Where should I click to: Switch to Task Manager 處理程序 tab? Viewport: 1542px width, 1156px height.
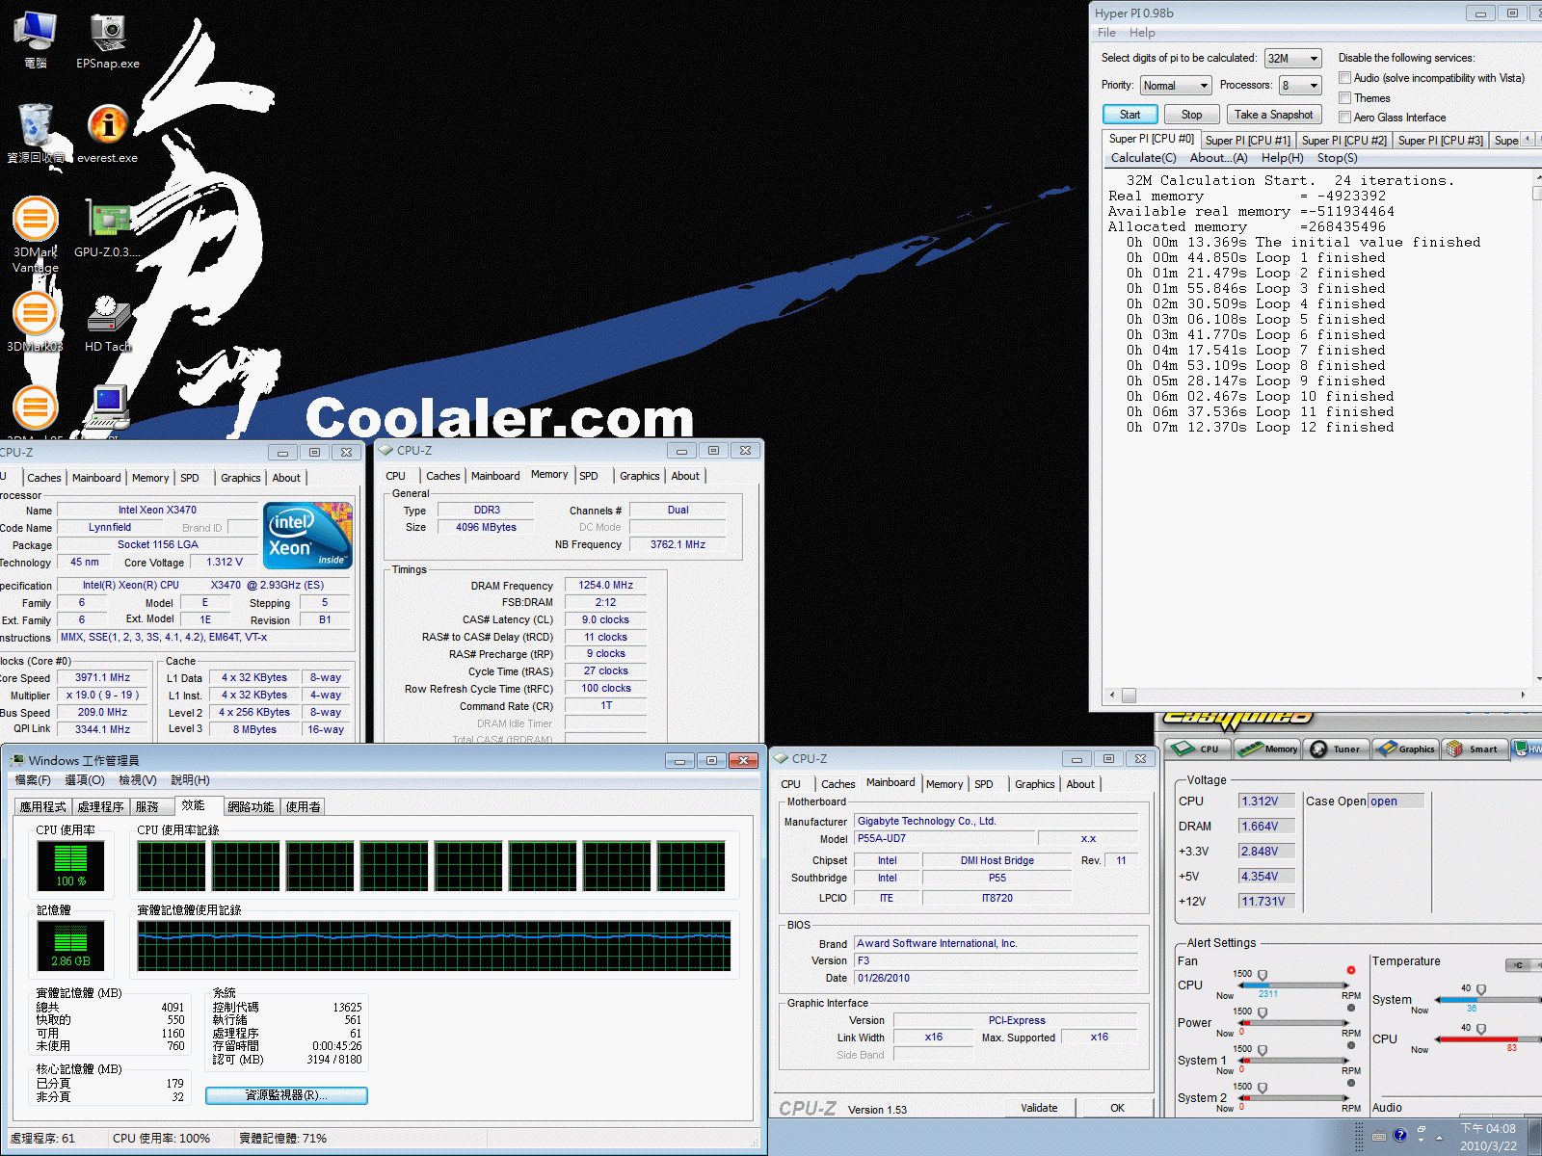coord(101,807)
